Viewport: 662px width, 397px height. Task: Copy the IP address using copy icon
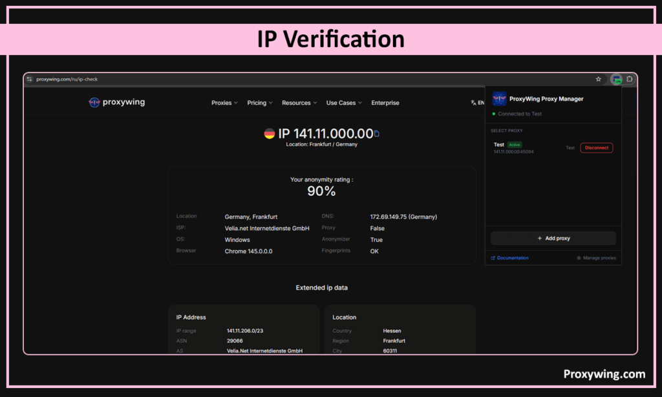377,134
